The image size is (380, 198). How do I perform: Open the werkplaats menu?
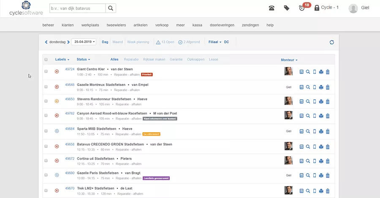[x=90, y=25]
